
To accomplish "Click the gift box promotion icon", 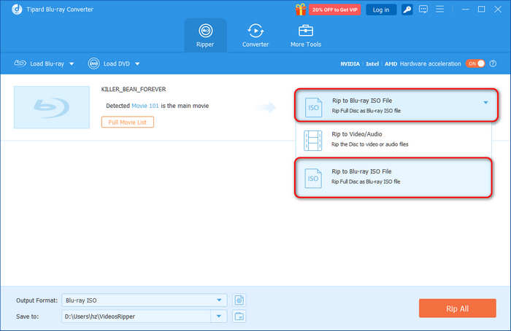I will tap(301, 9).
